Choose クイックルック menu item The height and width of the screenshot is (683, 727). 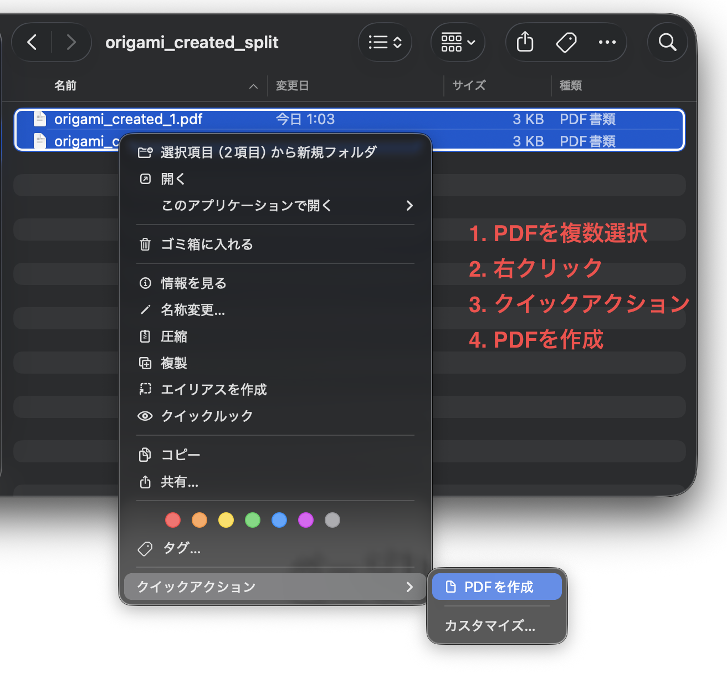(275, 416)
